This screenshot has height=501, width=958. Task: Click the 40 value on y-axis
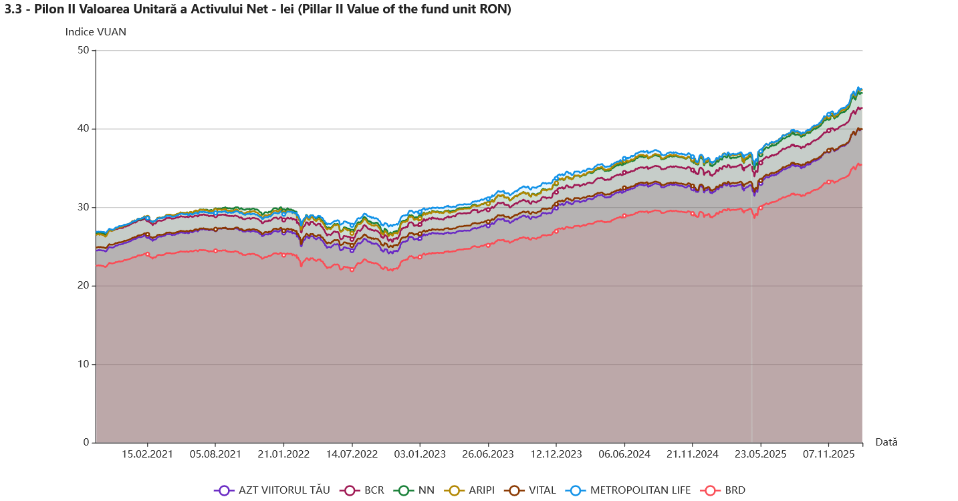point(83,129)
